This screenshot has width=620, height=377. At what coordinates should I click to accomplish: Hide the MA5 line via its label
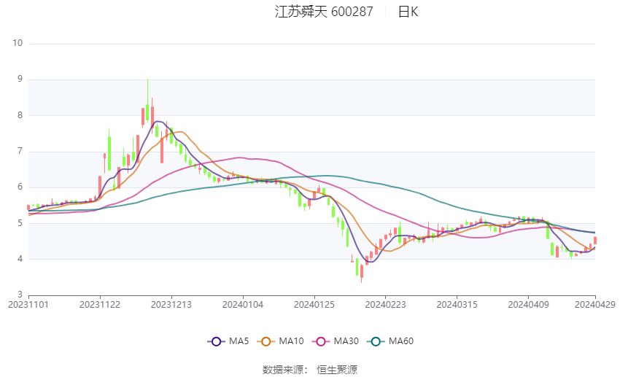coord(239,341)
